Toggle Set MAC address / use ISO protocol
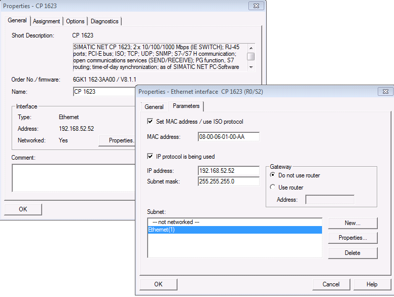This screenshot has width=394, height=297. point(150,122)
